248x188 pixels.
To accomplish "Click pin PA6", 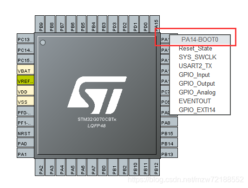I will coord(82,167).
